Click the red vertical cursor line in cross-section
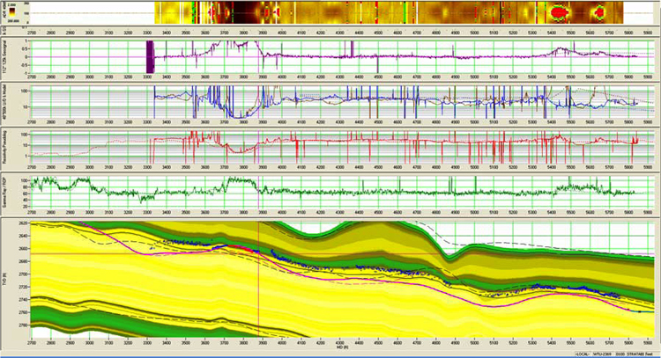The width and height of the screenshot is (661, 358). [258, 290]
